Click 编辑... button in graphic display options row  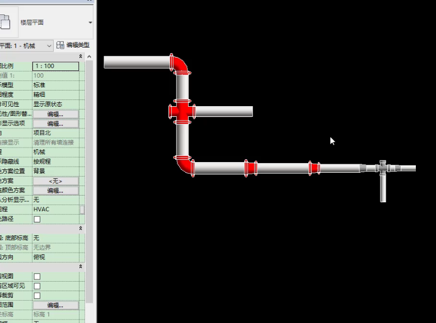55,123
